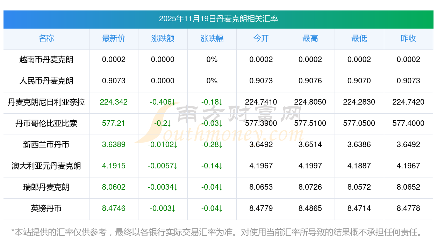
Task: Click the table title 2025年11月19日丹麦克朗相关汇率
Action: pyautogui.click(x=218, y=19)
